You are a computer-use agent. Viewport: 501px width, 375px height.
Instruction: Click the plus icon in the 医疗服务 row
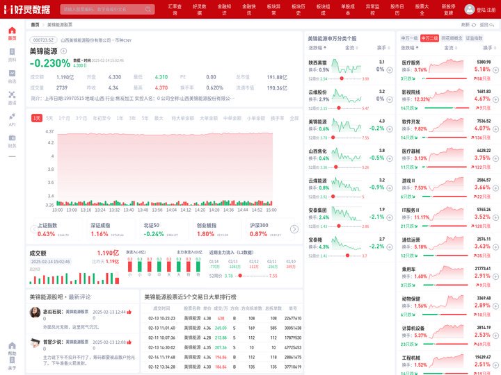tap(495, 70)
